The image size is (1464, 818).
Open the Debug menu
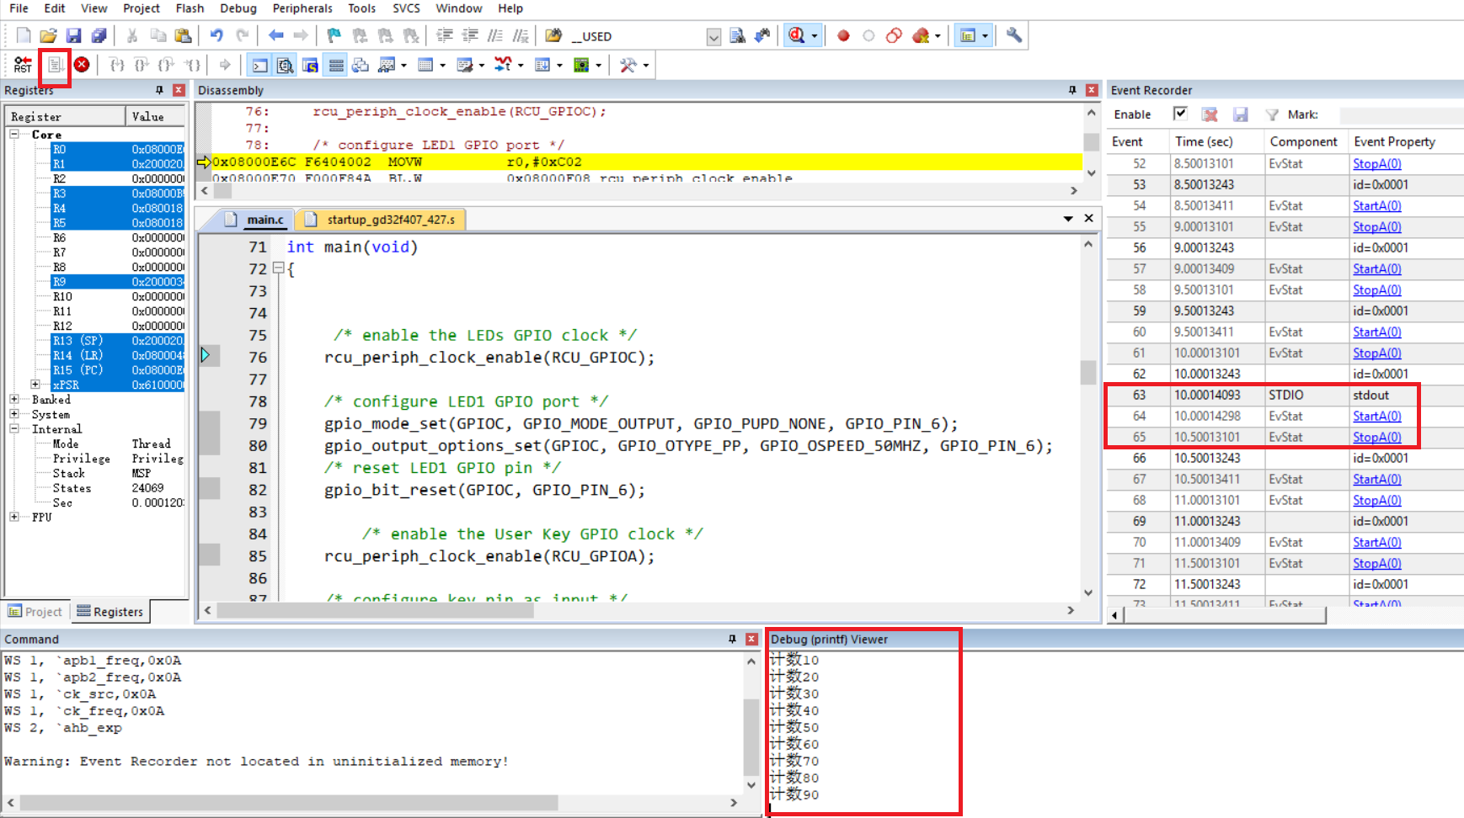click(238, 8)
